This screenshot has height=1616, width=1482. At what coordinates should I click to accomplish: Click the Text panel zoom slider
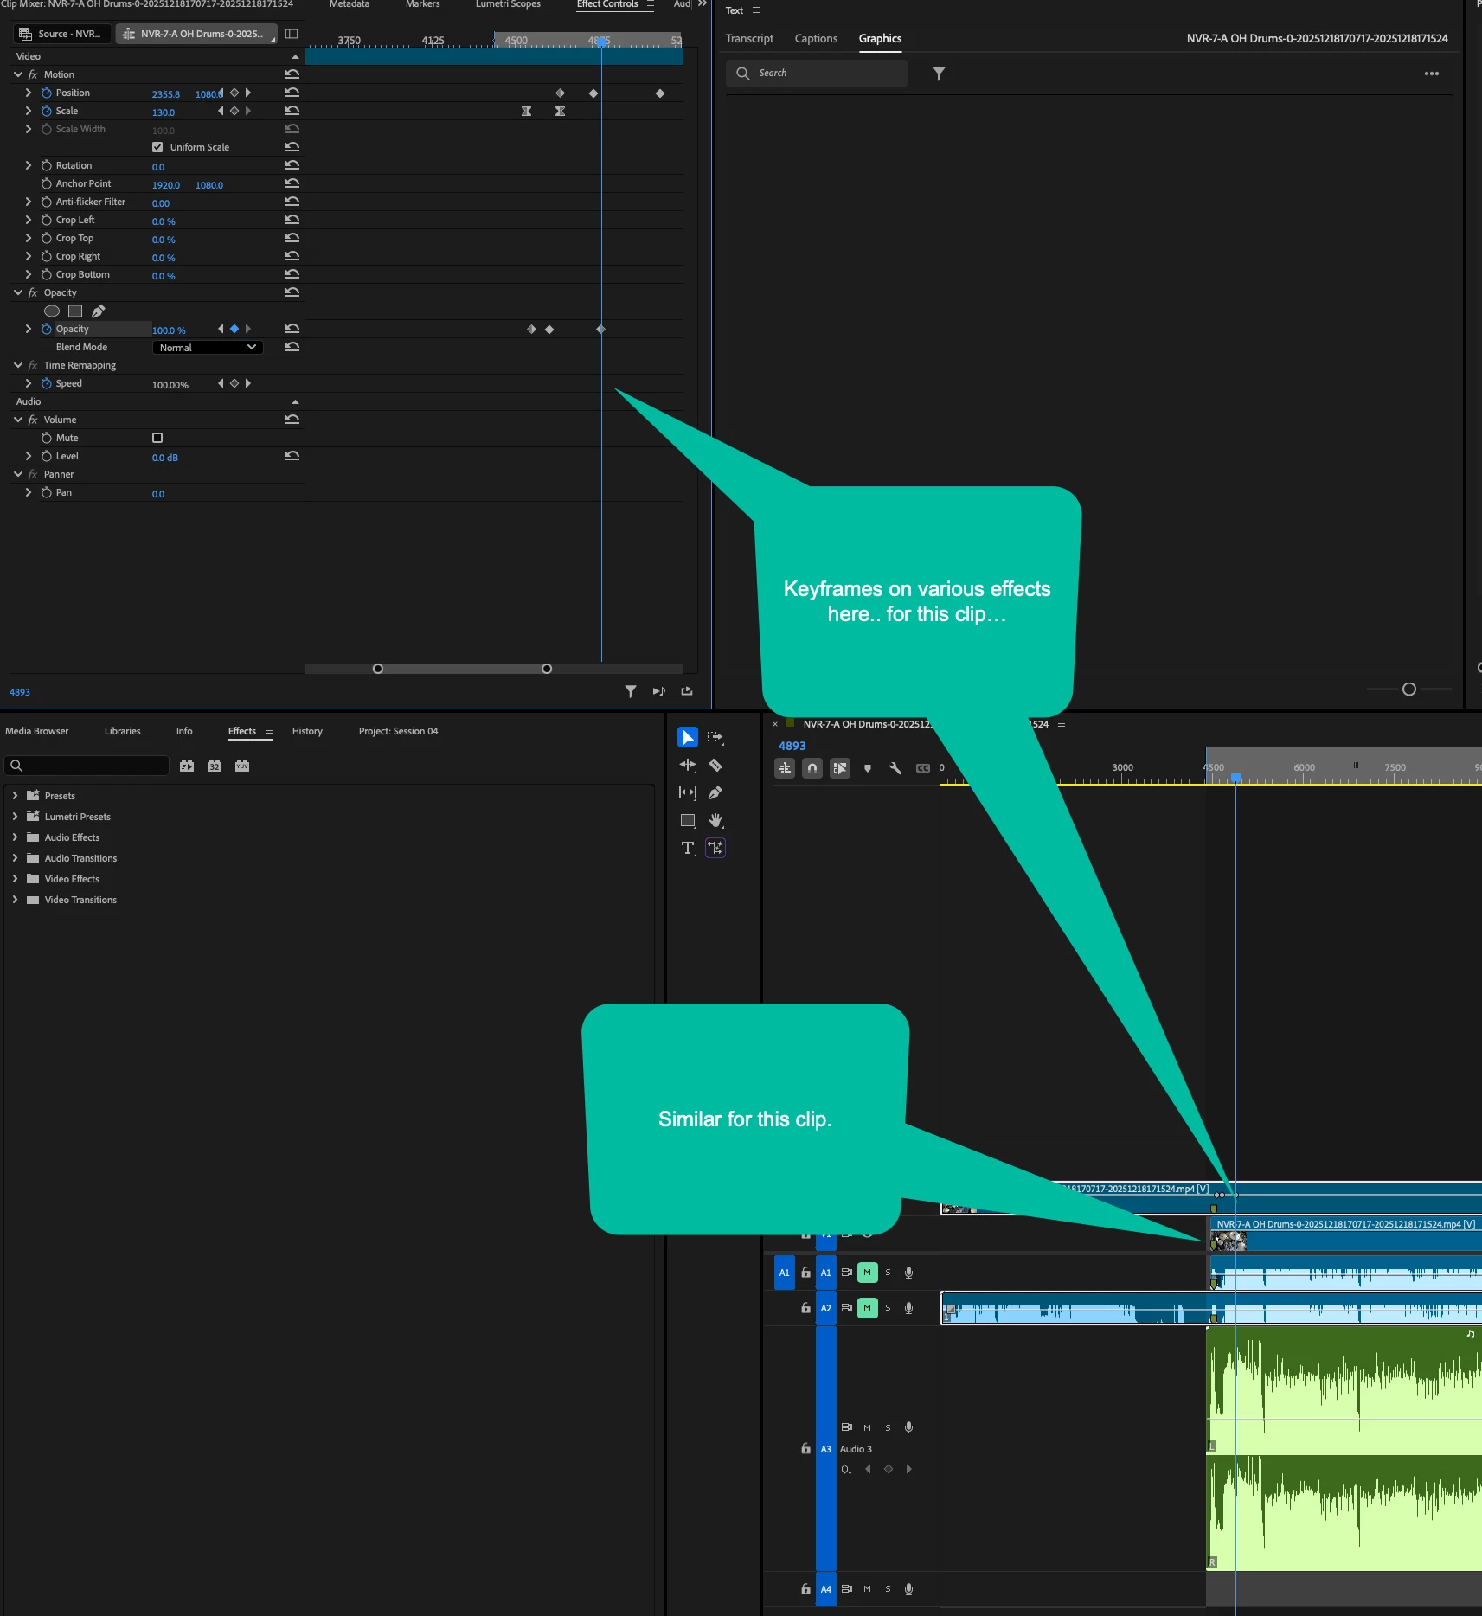point(1408,689)
